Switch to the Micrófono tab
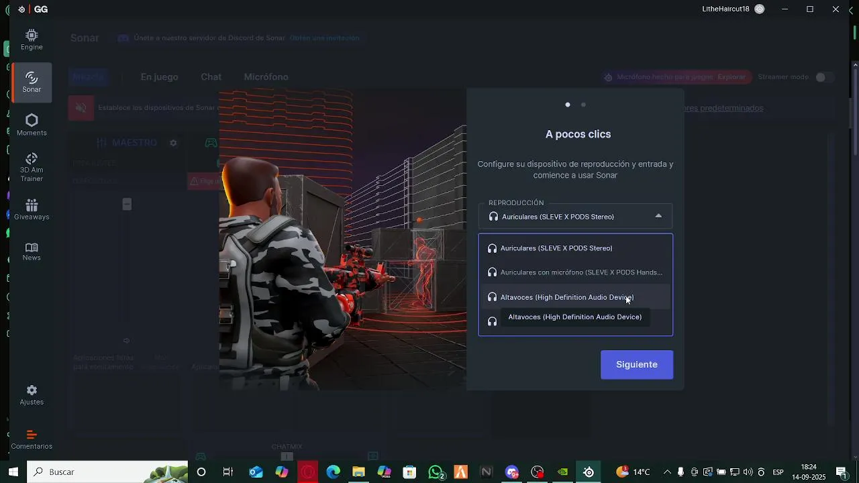This screenshot has height=483, width=859. tap(266, 77)
